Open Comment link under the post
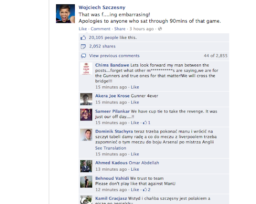This screenshot has height=204, width=256. click(100, 29)
